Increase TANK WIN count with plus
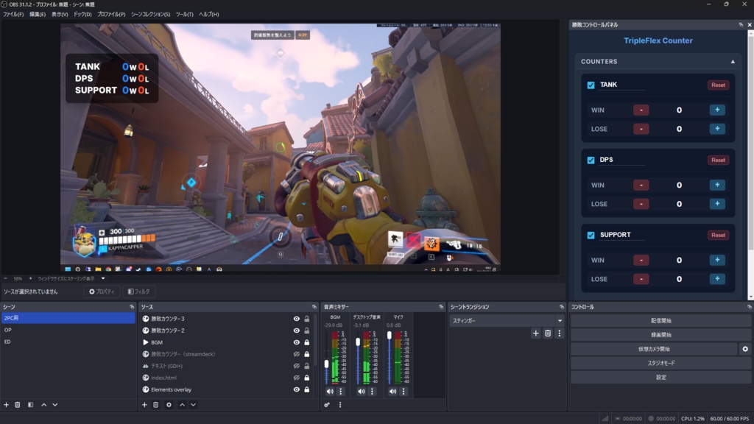Screen dimensions: 754x424 717,110
